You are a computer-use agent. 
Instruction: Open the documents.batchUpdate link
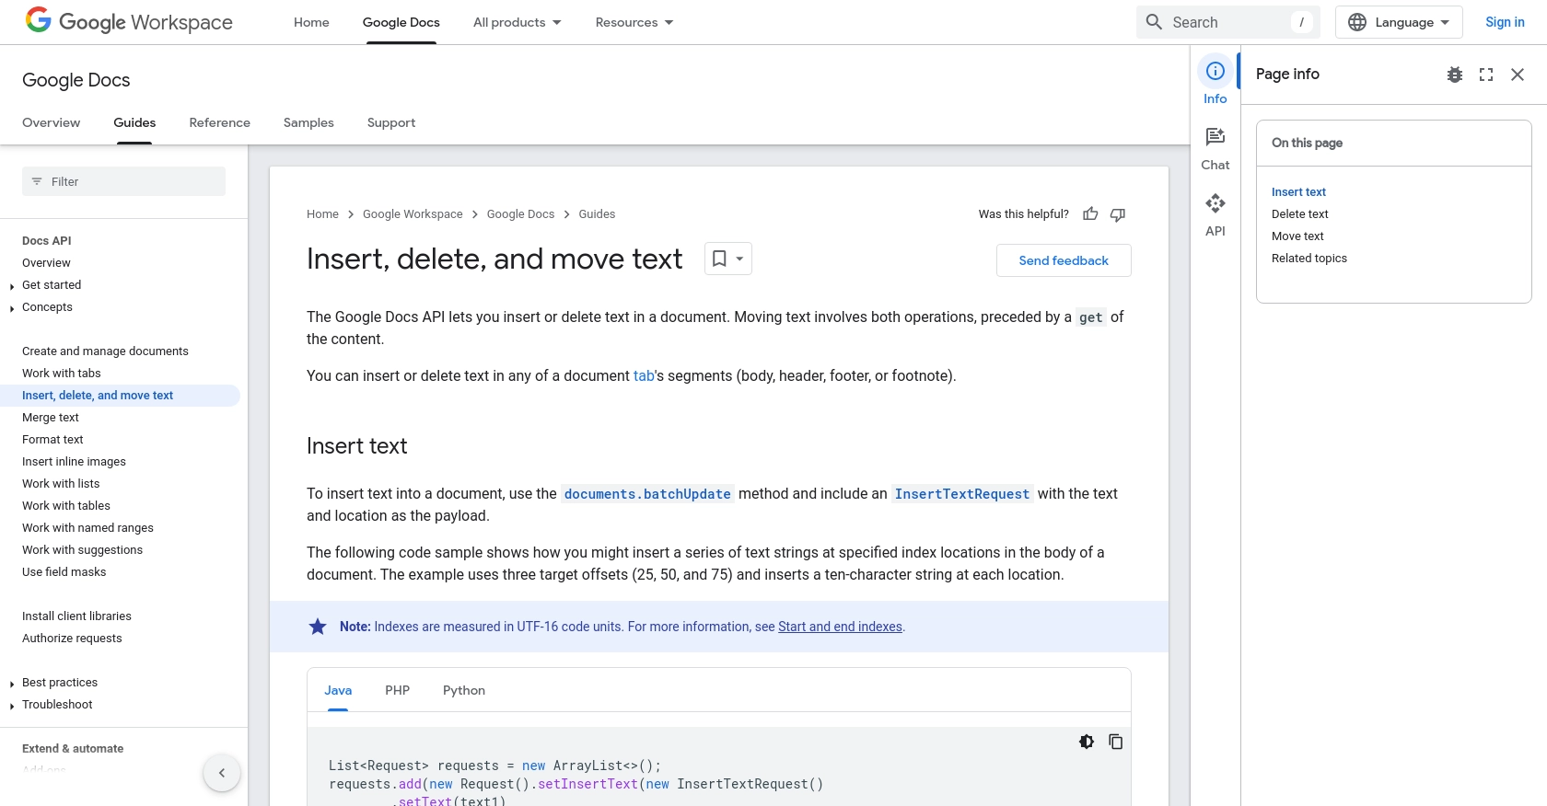647,494
